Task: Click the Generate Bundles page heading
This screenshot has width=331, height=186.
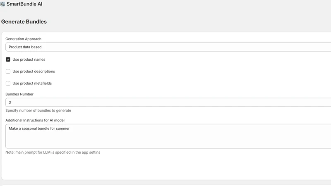Action: pos(24,21)
